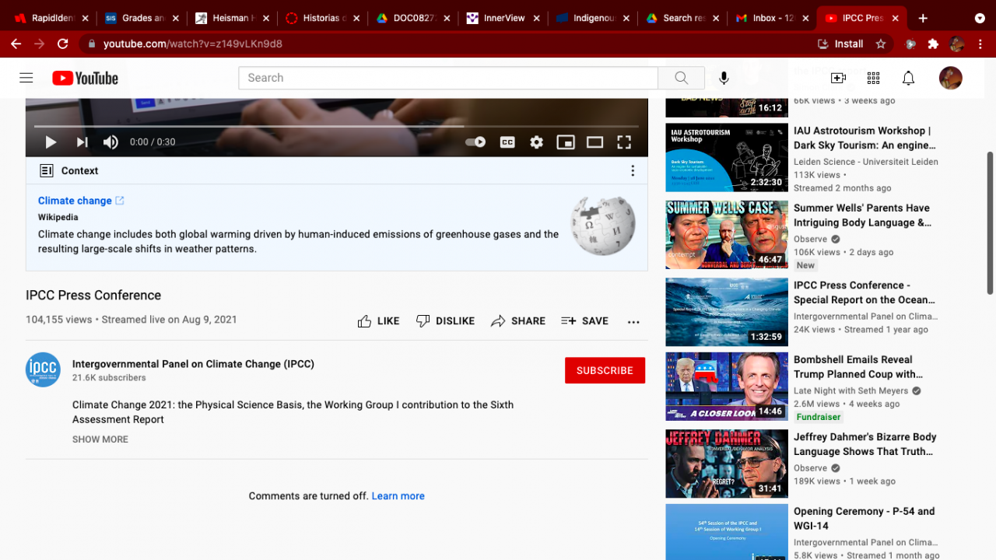Install the YouTube app
Viewport: 996px width, 560px height.
pos(840,44)
